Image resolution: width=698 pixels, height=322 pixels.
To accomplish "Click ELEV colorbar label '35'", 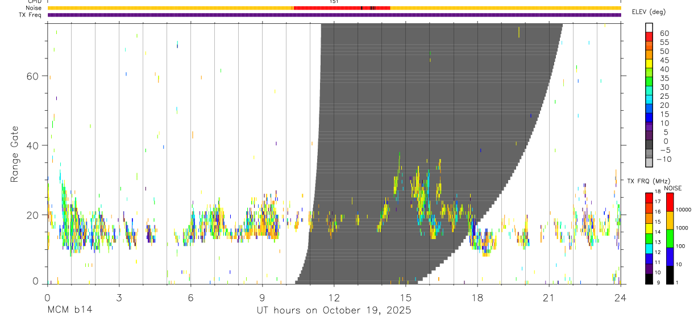I will (x=663, y=78).
